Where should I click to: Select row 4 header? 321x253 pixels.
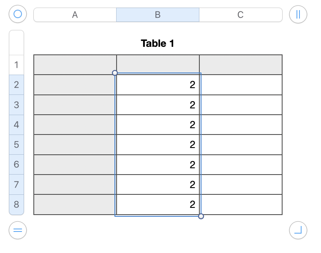pyautogui.click(x=16, y=125)
